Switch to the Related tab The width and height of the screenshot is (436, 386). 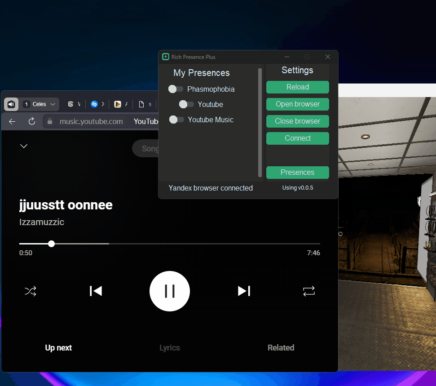(281, 348)
